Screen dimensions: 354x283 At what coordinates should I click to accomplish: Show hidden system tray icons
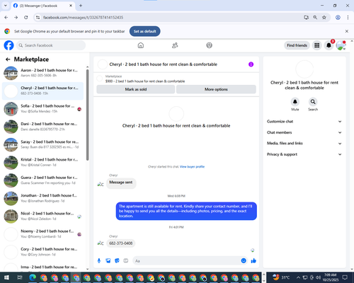[298, 277]
